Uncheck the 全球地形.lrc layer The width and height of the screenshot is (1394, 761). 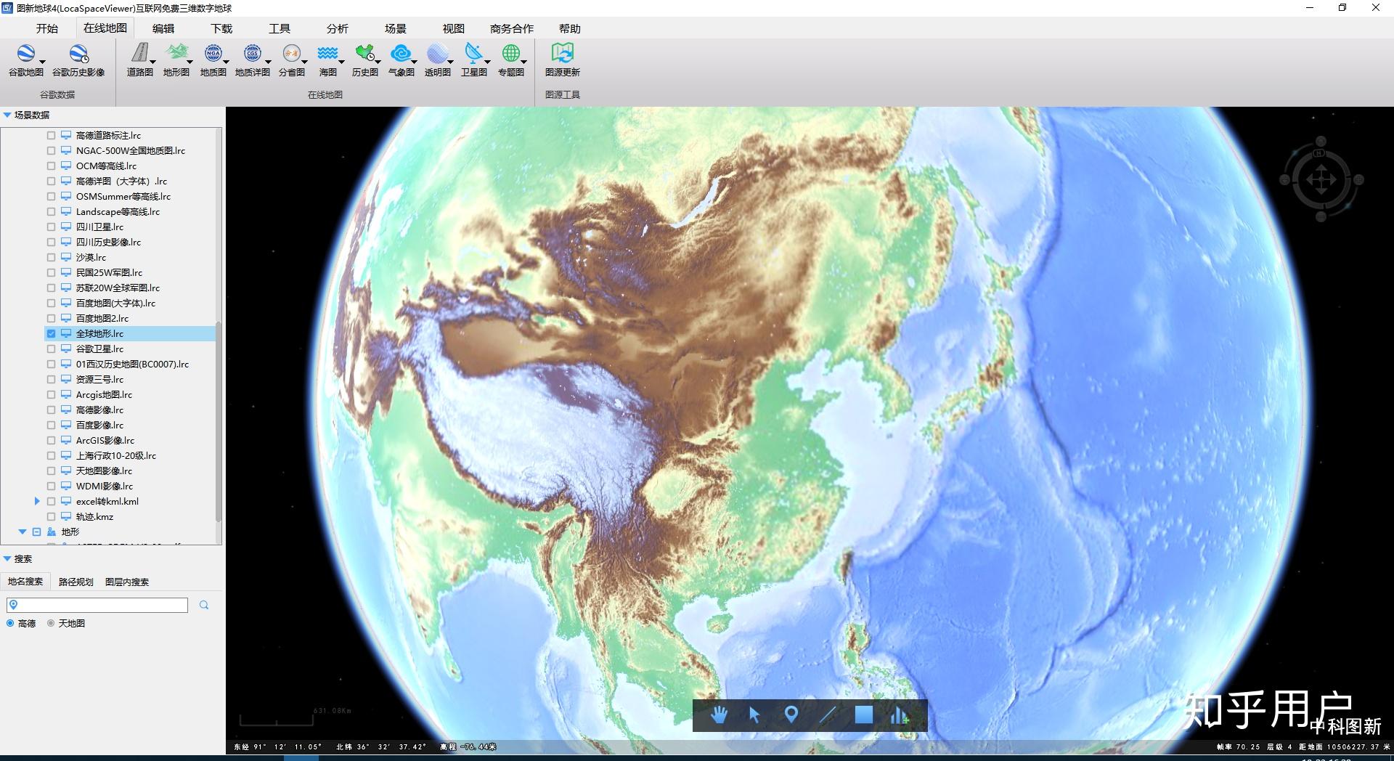(x=51, y=334)
